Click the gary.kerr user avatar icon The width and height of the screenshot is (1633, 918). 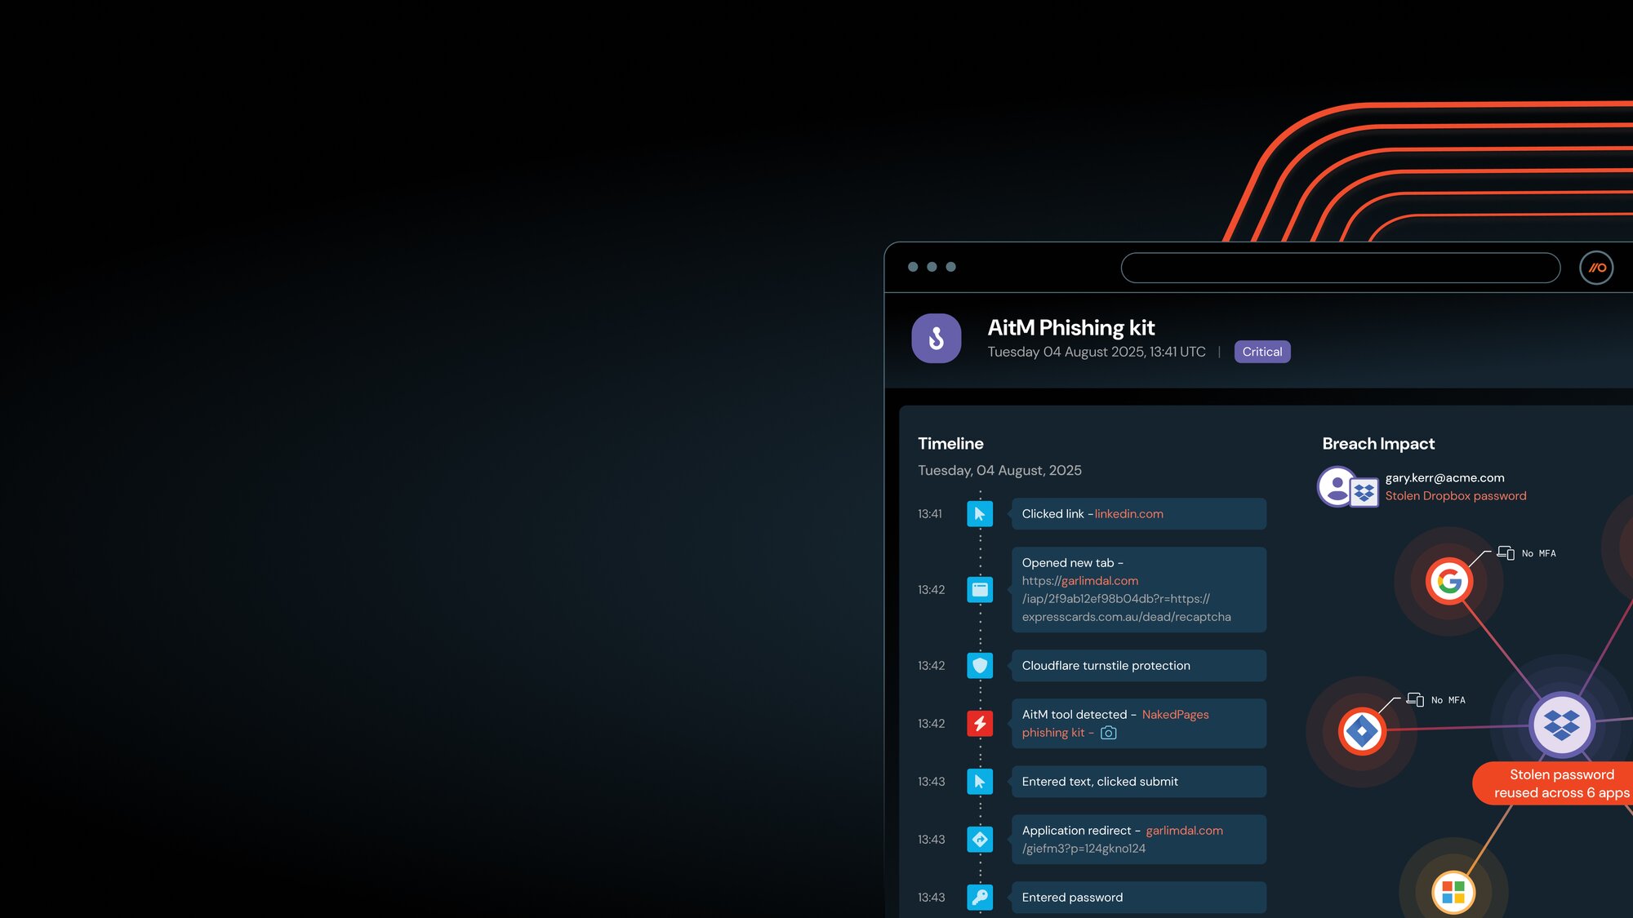1337,486
